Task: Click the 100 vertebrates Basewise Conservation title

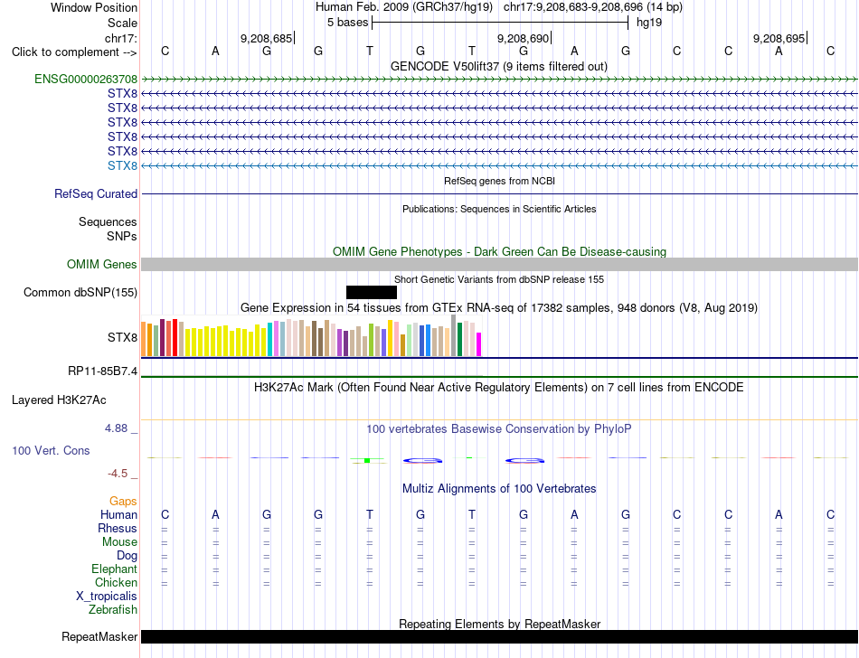Action: pos(499,428)
